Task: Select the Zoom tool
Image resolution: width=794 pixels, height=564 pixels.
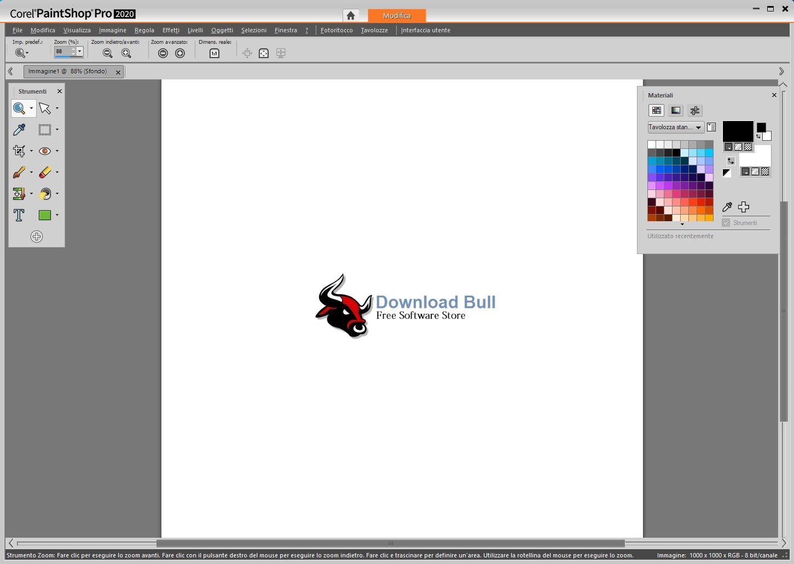Action: (x=19, y=108)
